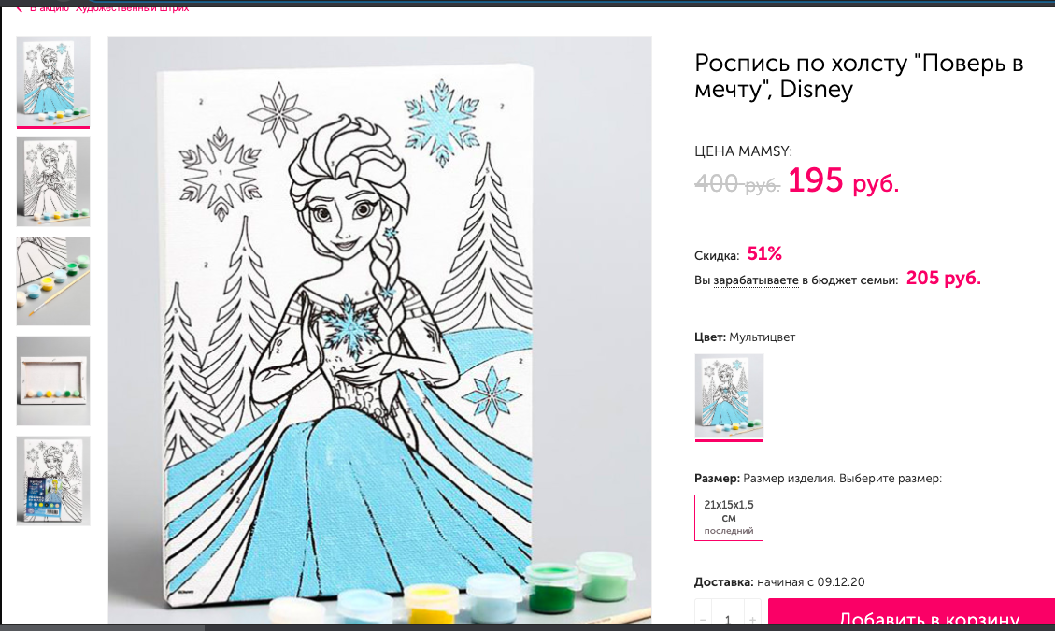Click the quantity input showing 1
Viewport: 1055px width, 631px height.
[x=726, y=618]
